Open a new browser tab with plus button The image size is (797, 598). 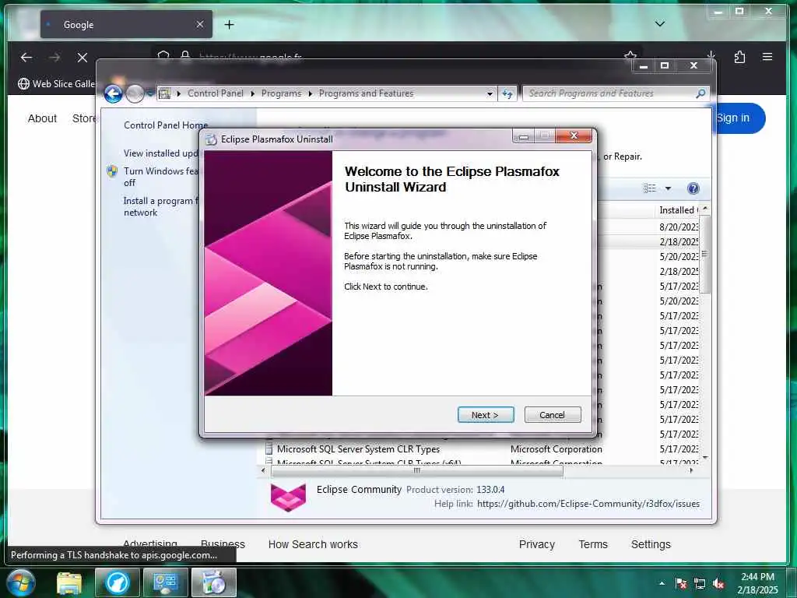(x=230, y=24)
